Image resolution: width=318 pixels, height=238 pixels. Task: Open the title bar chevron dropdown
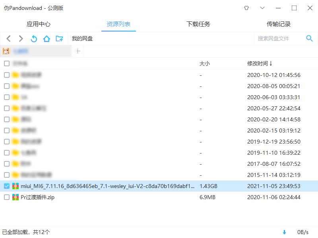(262, 8)
